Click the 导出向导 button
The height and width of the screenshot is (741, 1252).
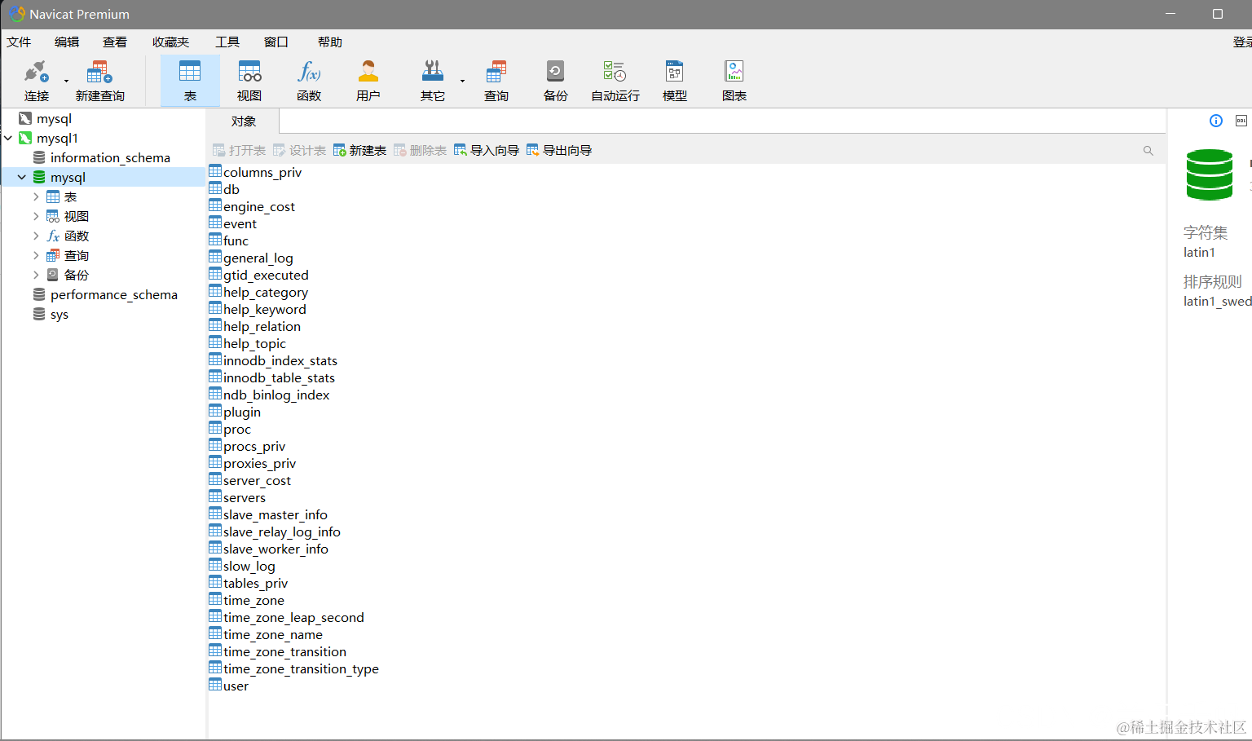559,151
